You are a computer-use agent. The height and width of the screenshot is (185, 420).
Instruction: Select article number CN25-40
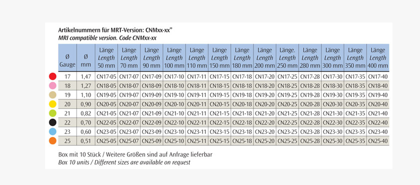coord(377,141)
